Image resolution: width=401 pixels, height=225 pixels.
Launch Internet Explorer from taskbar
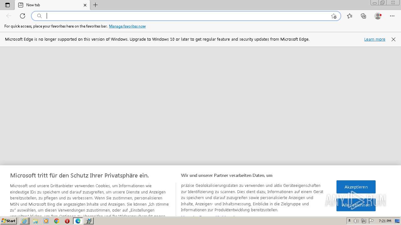pyautogui.click(x=24, y=221)
